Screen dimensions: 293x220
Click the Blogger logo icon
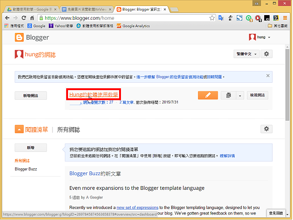point(19,37)
